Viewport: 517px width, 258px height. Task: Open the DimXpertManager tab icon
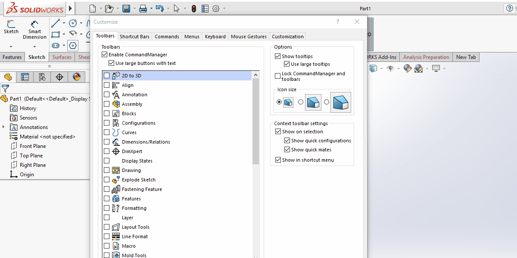click(59, 77)
